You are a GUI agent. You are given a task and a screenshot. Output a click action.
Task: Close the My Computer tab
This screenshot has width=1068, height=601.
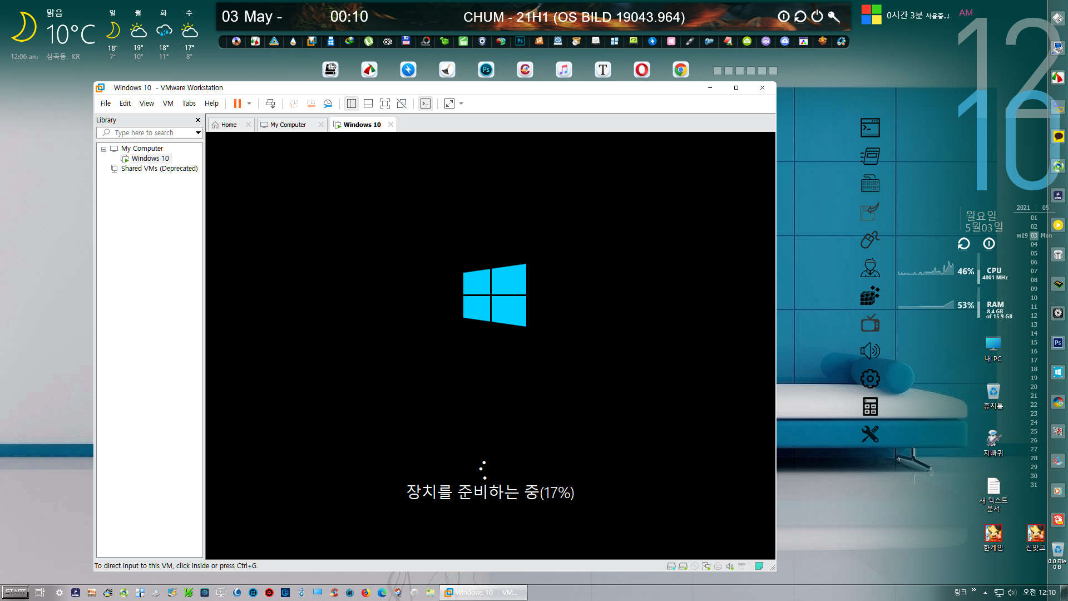click(321, 125)
